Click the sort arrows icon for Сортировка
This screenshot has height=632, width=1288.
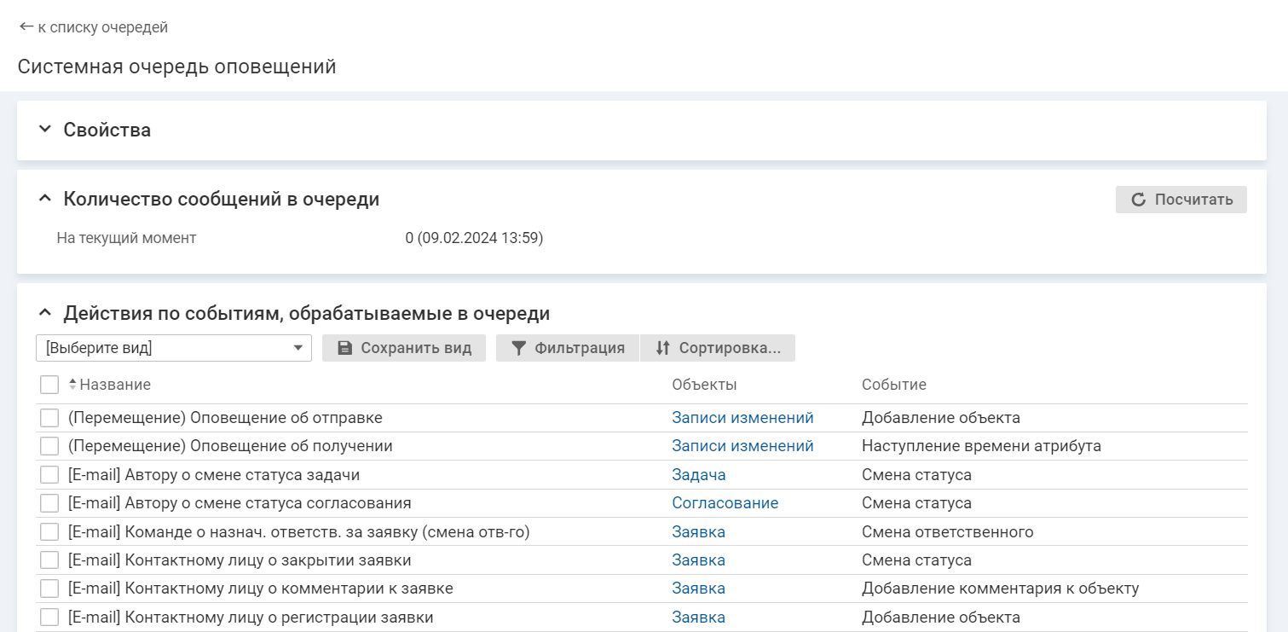click(662, 348)
